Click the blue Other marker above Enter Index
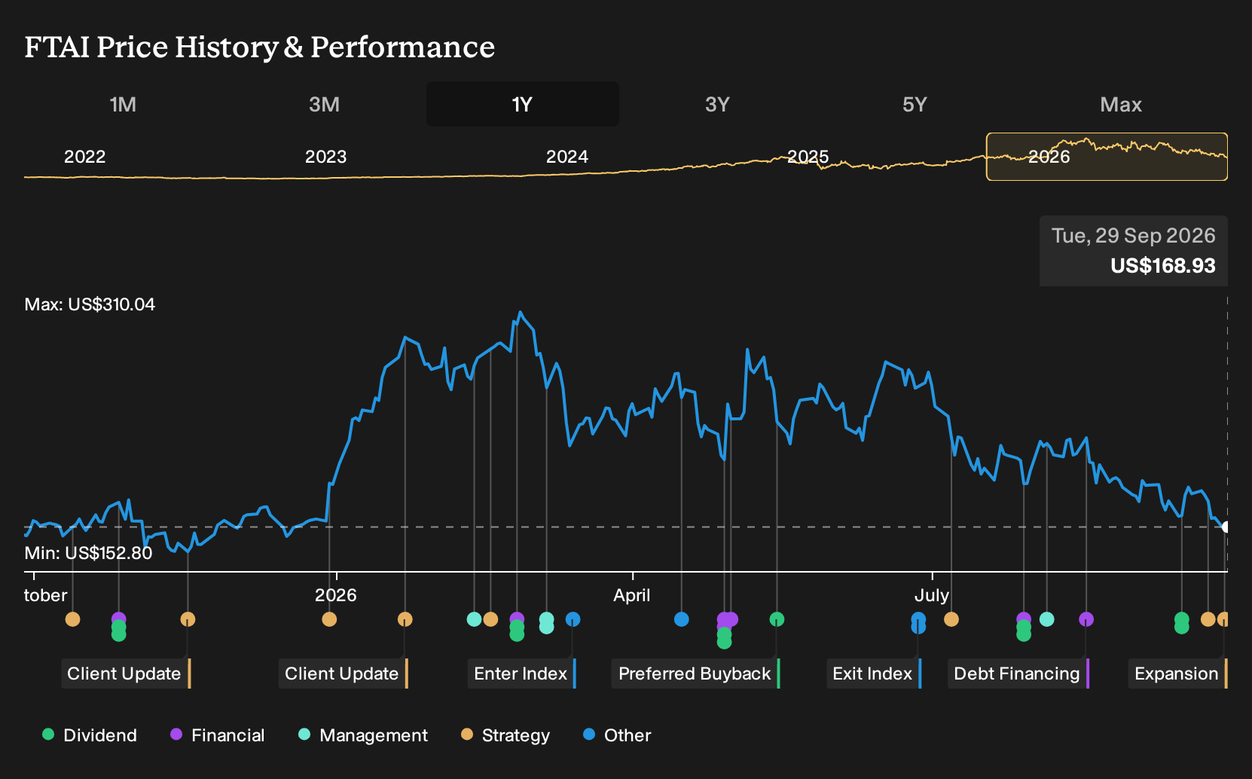The height and width of the screenshot is (779, 1252). 573,619
